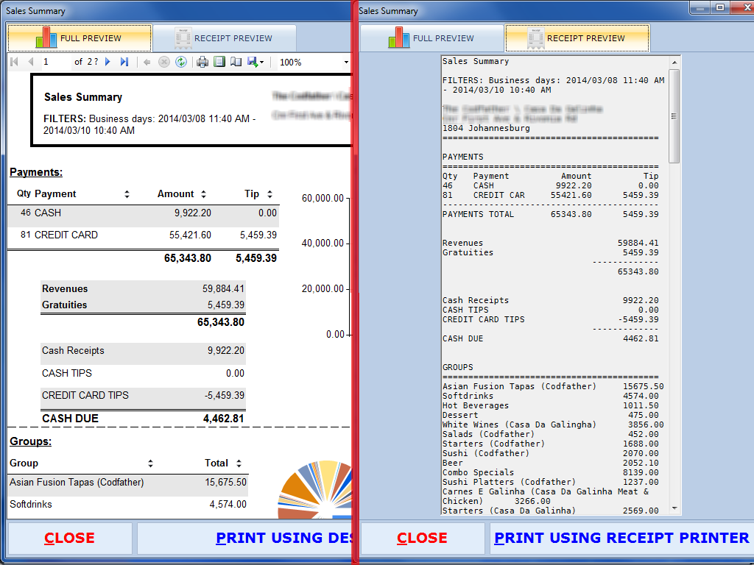Jump to last report page
Viewport: 754px width, 565px height.
(x=124, y=63)
